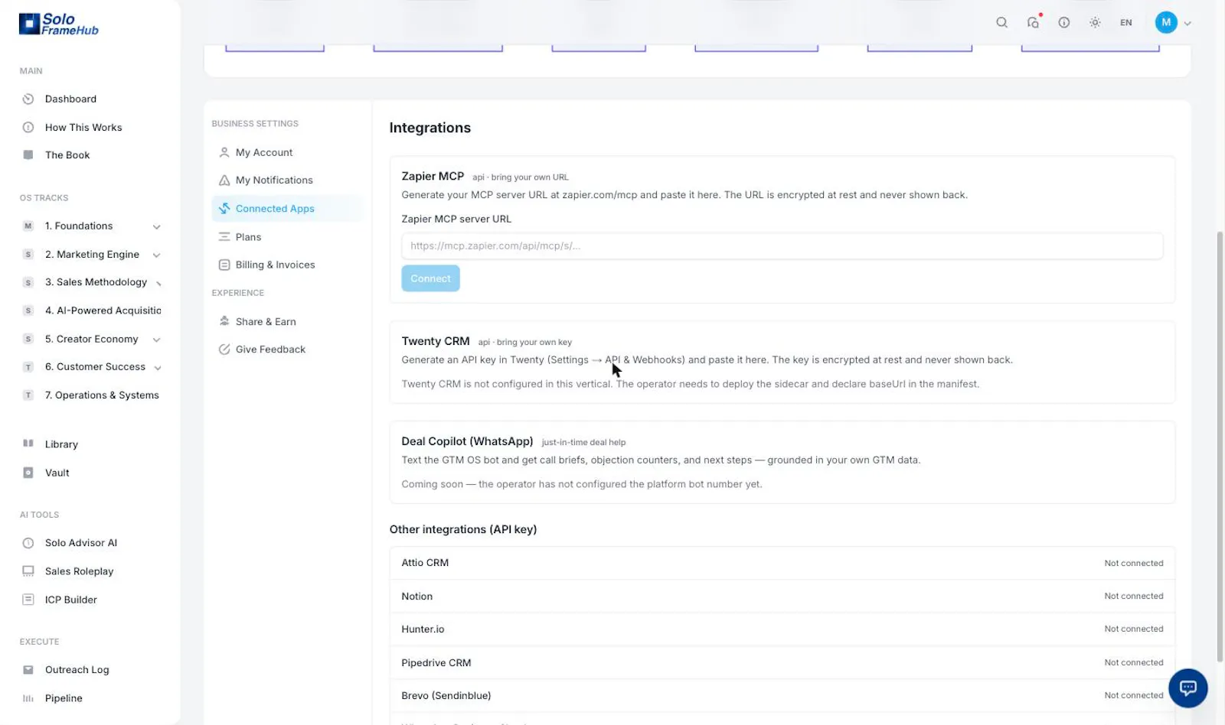Click Other integrations (API key) heading

click(463, 529)
